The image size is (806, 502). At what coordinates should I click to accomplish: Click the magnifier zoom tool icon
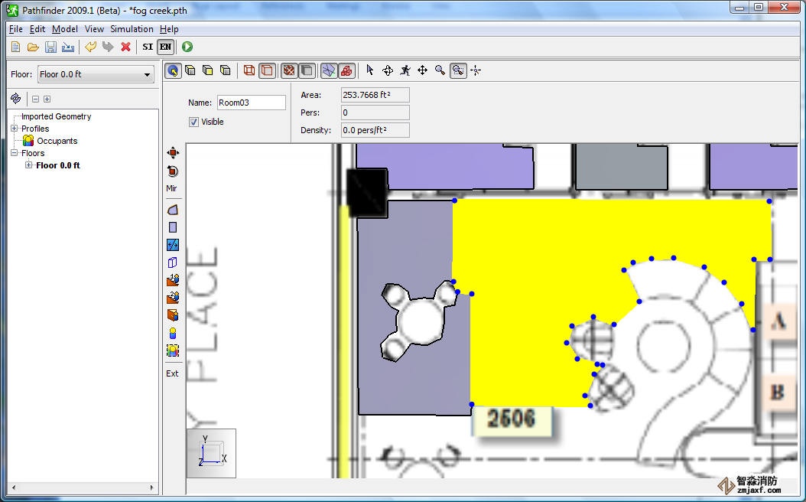click(x=440, y=70)
